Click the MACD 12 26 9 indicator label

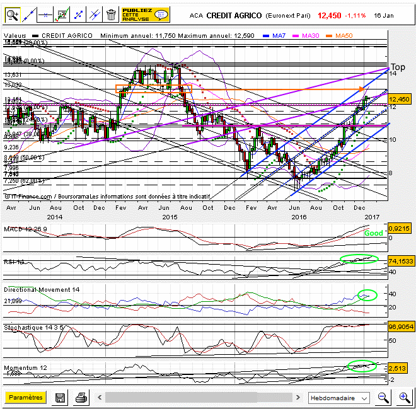[x=26, y=229]
